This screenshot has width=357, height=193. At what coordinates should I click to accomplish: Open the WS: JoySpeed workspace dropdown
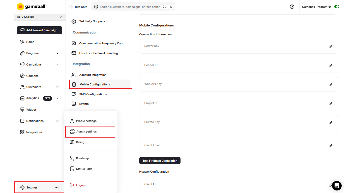pyautogui.click(x=39, y=17)
